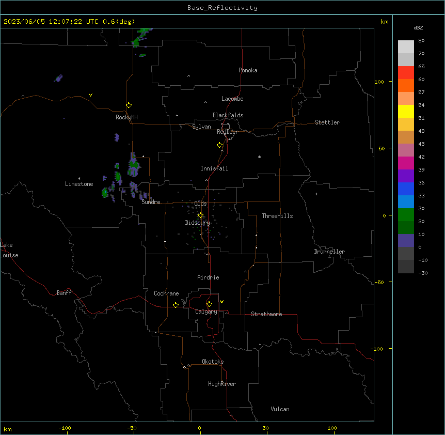Image resolution: width=445 pixels, height=435 pixels.
Task: Click the RedDeer city label
Action: [227, 132]
